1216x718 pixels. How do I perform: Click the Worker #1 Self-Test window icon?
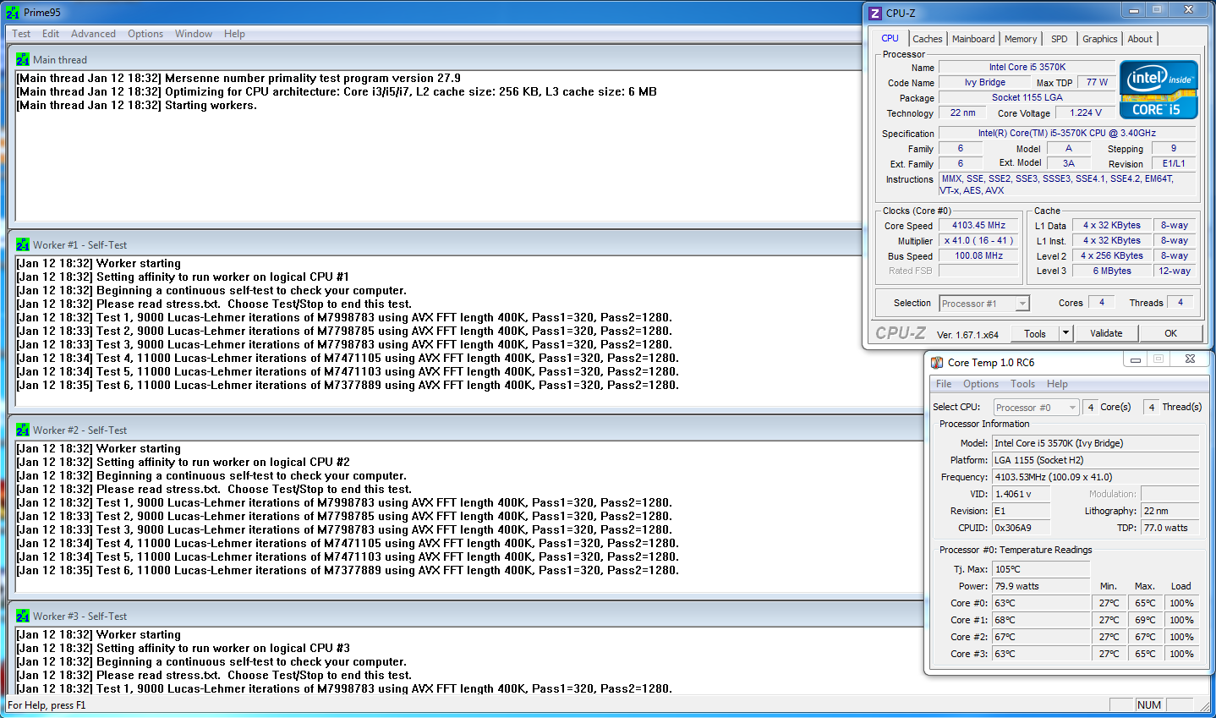[23, 245]
